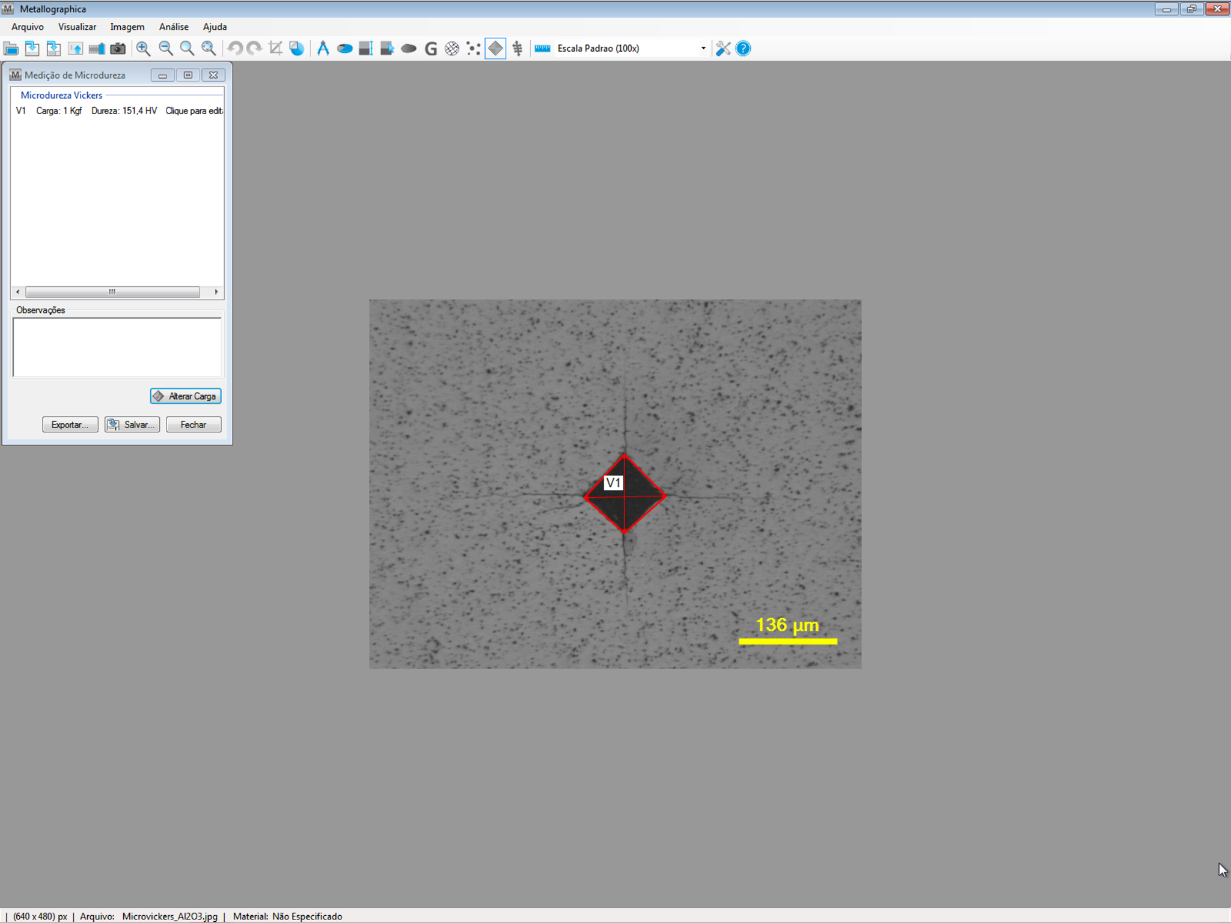Select the compass measurement tool
This screenshot has width=1231, height=923.
[x=323, y=48]
